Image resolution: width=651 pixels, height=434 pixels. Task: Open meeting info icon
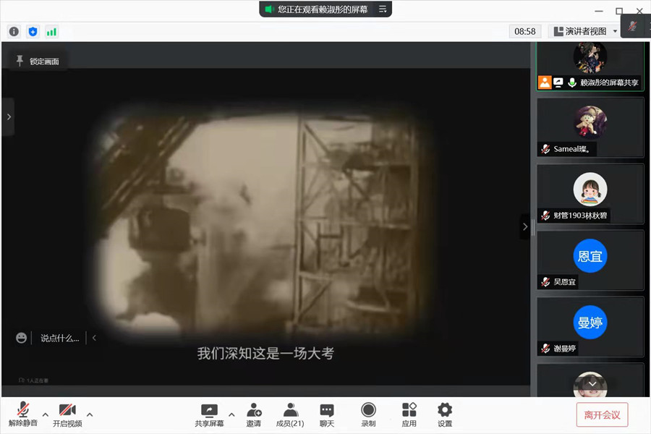pyautogui.click(x=14, y=31)
